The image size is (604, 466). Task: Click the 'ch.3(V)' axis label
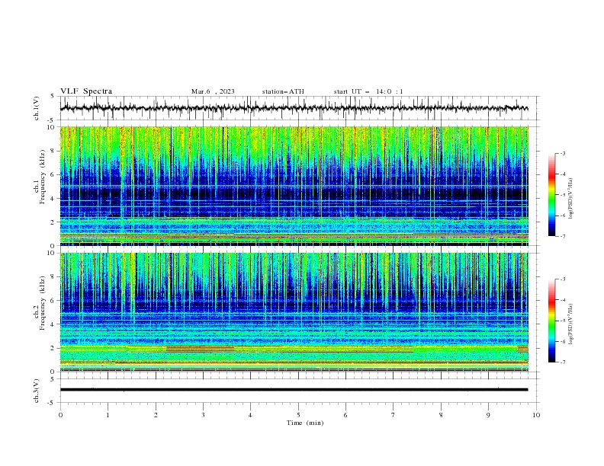[x=37, y=391]
